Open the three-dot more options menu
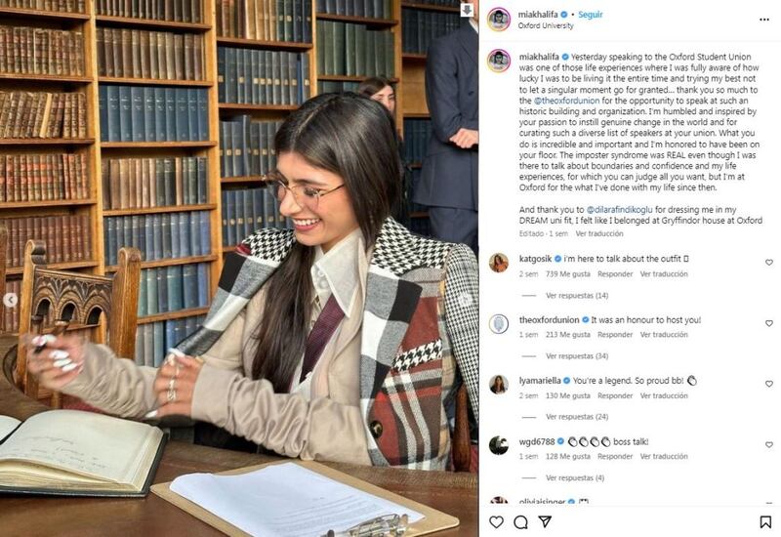Screen dimensions: 781x537 [764, 20]
